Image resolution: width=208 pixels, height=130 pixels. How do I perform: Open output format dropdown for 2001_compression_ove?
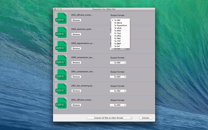pyautogui.click(x=118, y=77)
